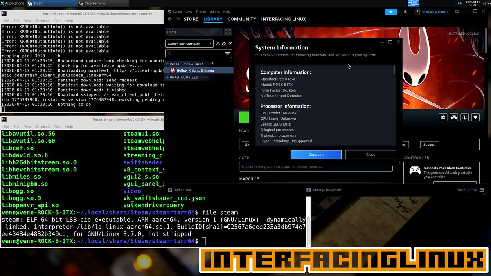Open advanced filter options icon
This screenshot has height=276, width=491.
pyautogui.click(x=227, y=54)
